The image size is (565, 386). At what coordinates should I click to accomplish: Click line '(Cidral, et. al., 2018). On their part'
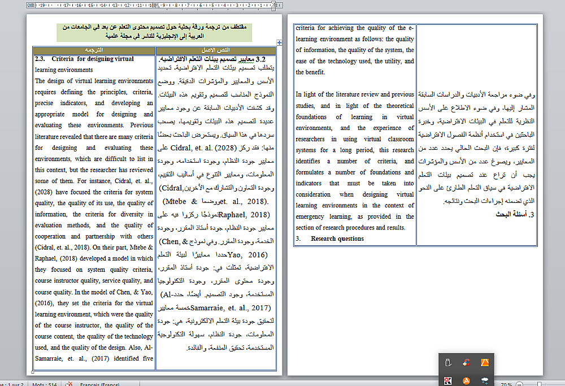tap(94, 247)
